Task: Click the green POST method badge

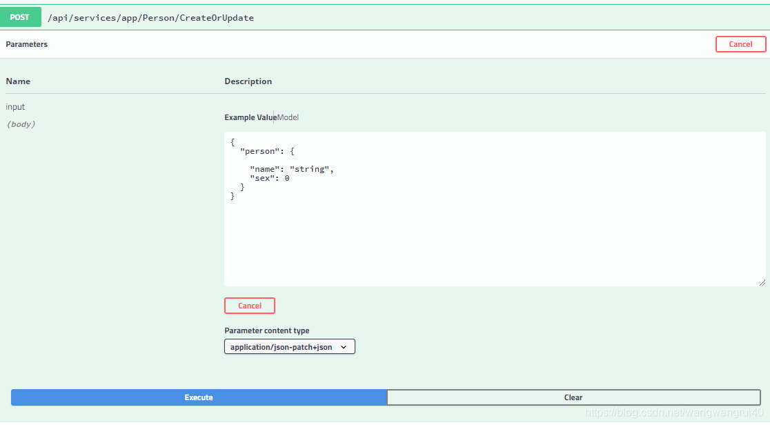Action: pos(20,17)
